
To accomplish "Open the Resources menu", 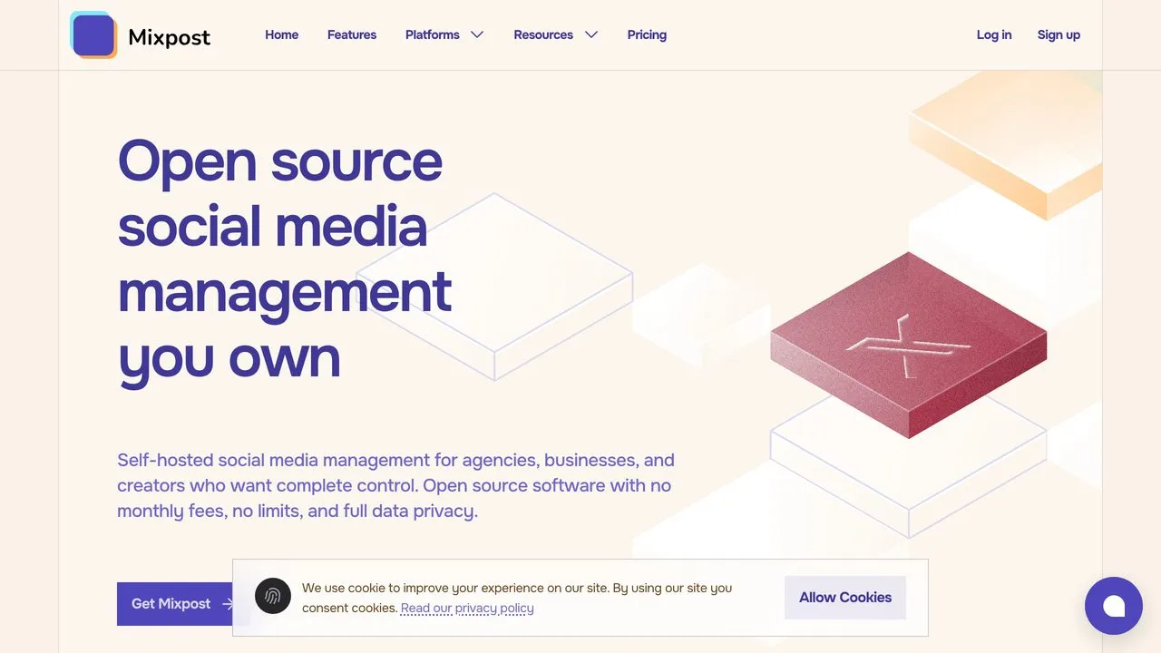I will [543, 34].
